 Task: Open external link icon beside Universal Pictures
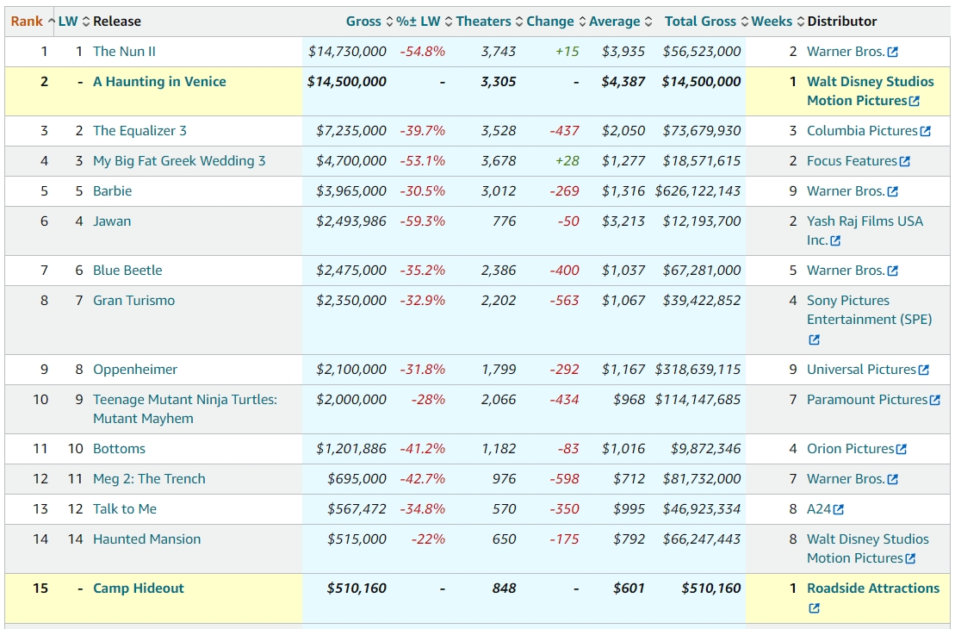924,370
